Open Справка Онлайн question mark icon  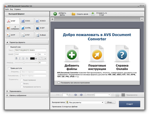pyautogui.click(x=122, y=54)
